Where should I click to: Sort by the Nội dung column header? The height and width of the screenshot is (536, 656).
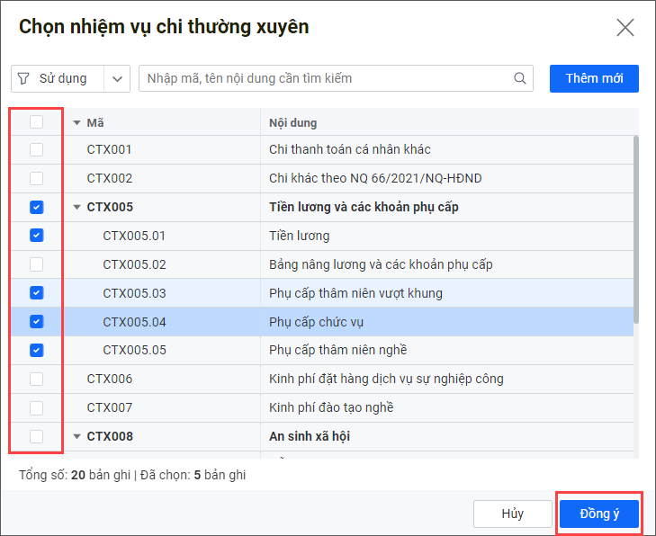[x=293, y=122]
